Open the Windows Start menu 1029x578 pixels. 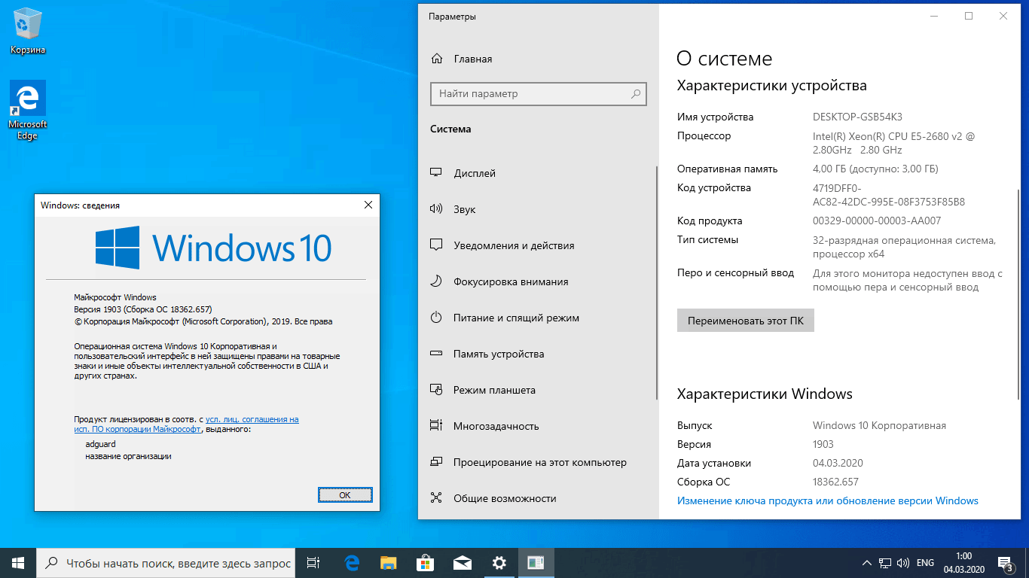(18, 563)
